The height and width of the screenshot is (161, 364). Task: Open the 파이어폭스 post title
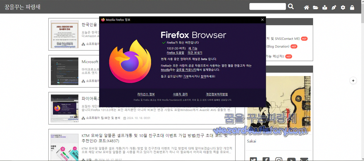pos(90,99)
